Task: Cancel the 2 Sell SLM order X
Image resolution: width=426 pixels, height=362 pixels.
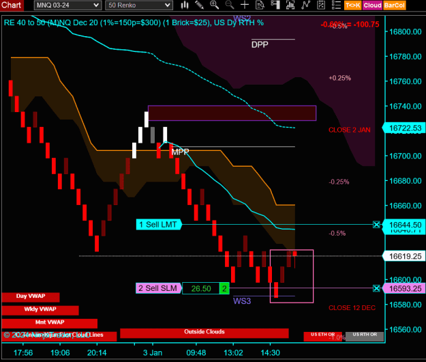Action: point(376,288)
